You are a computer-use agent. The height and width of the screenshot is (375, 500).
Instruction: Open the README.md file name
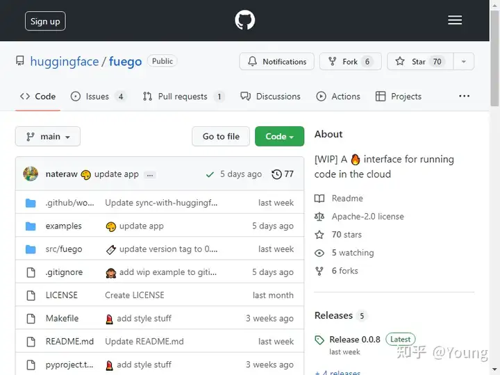(69, 341)
